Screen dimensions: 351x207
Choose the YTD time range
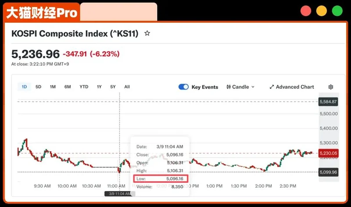tap(84, 87)
